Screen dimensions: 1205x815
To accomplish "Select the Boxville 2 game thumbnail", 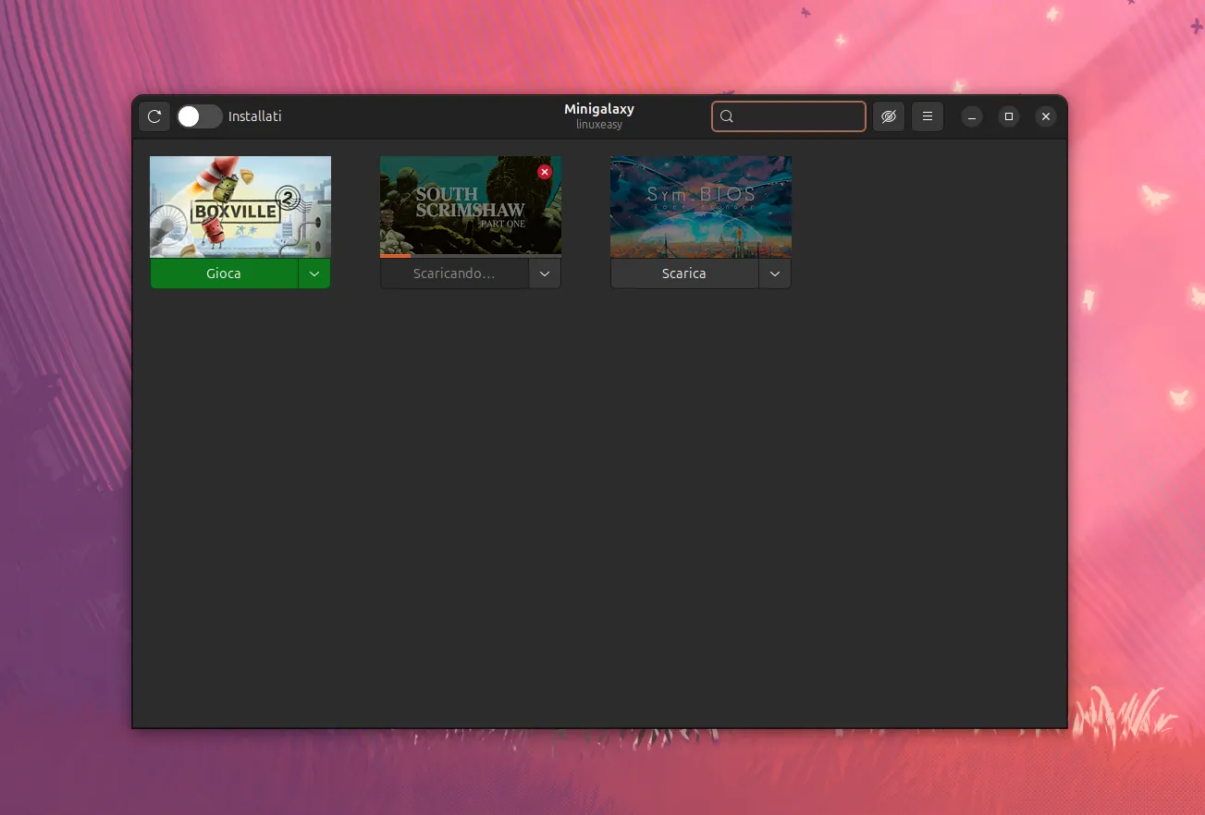I will pos(240,206).
